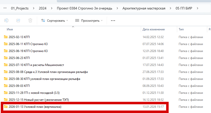This screenshot has width=211, height=113.
Task: Select folder 2025-08-08 Среда к.3 Узловой план
Action: pos(48,72)
